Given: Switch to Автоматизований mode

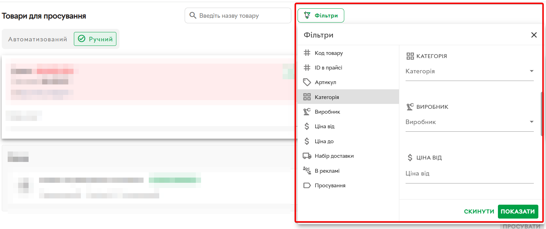Looking at the screenshot, I should [38, 39].
